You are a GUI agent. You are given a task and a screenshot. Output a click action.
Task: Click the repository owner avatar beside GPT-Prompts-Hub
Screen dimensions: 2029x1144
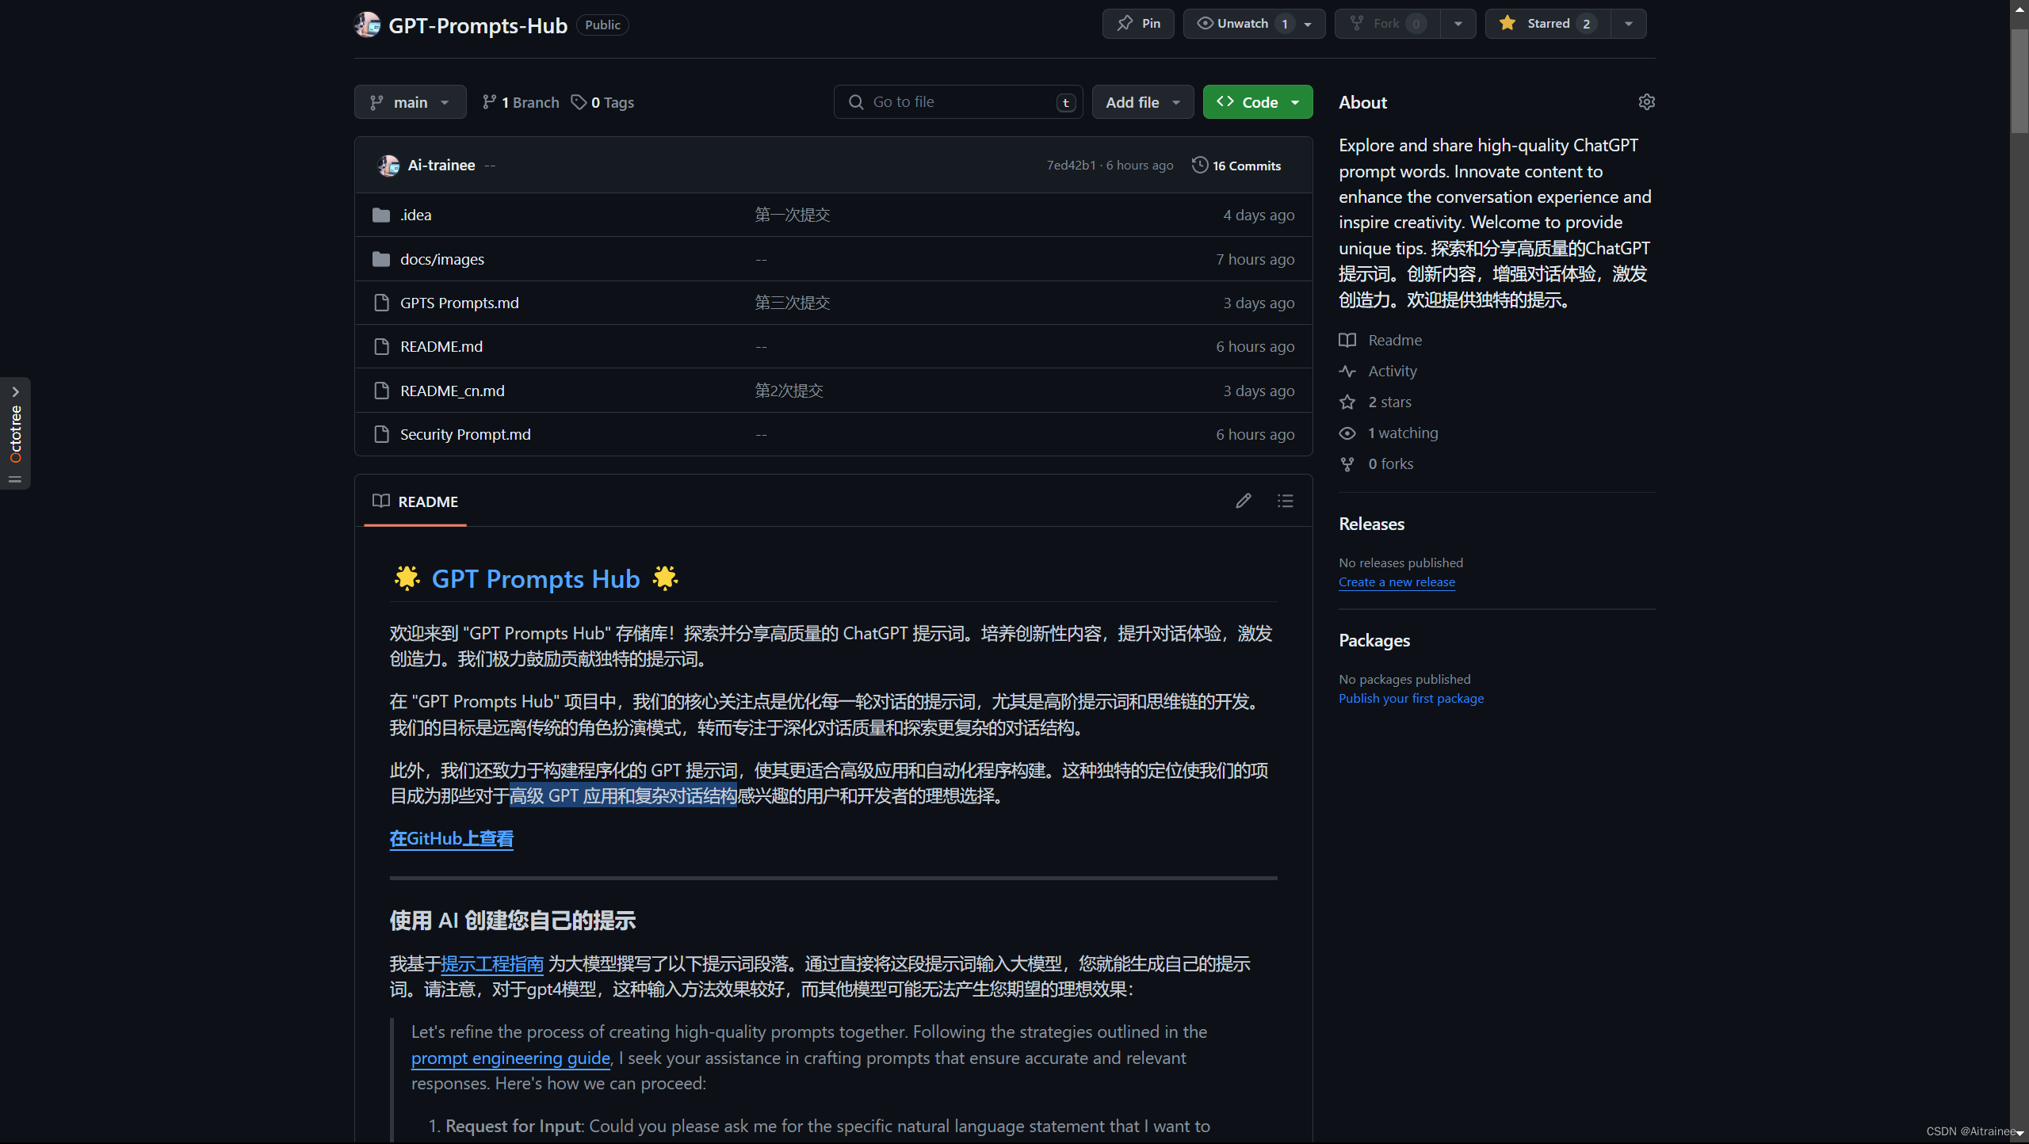click(367, 25)
